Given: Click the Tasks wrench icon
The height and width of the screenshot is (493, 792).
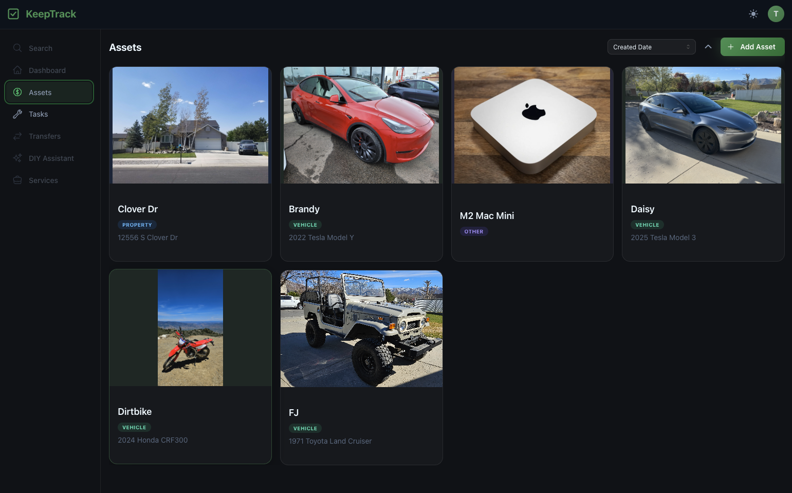Looking at the screenshot, I should pyautogui.click(x=17, y=114).
